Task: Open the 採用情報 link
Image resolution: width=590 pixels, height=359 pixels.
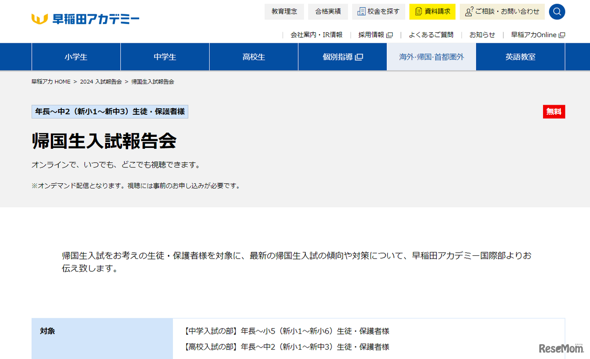Action: coord(376,35)
